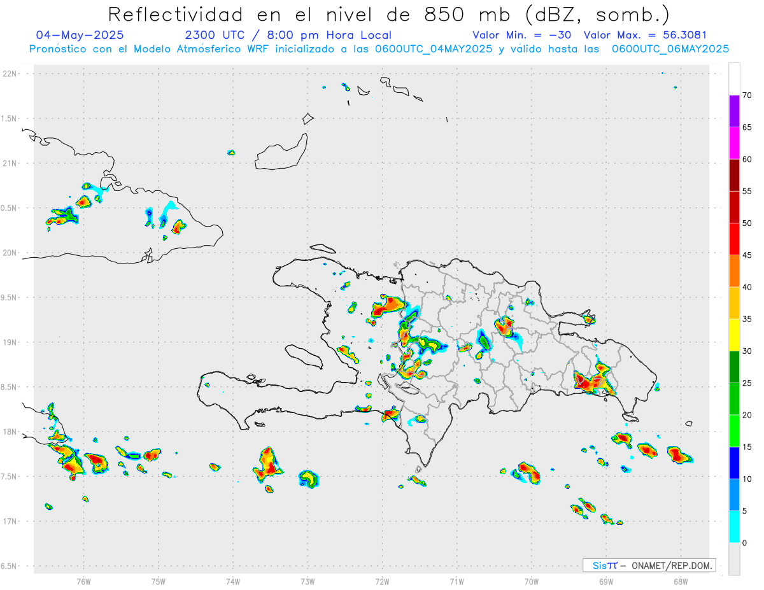The image size is (764, 590).
Task: Click the '8.5N' latitude label
Action: click(8, 387)
